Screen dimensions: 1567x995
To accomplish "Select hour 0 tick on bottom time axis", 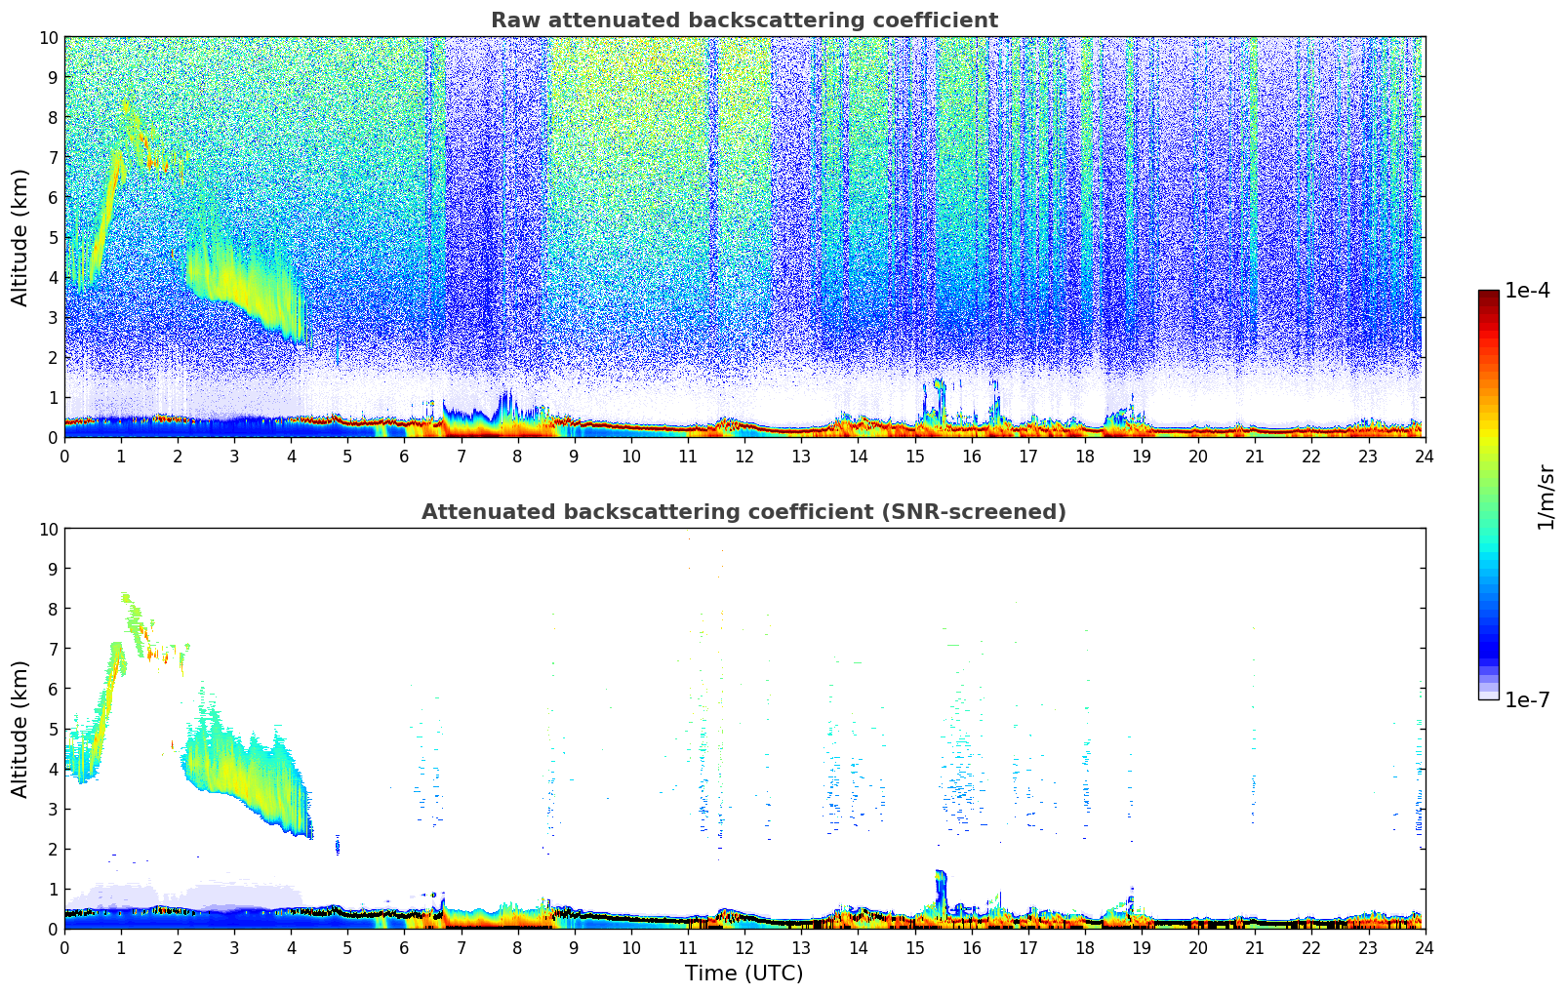I will [x=65, y=947].
